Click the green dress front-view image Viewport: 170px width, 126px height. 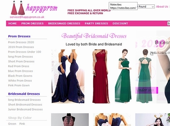click(123, 76)
